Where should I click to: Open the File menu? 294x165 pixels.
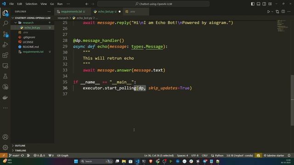tap(11, 4)
